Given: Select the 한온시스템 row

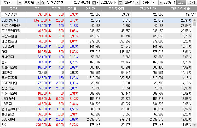Looking at the screenshot, I should (x=96, y=93).
